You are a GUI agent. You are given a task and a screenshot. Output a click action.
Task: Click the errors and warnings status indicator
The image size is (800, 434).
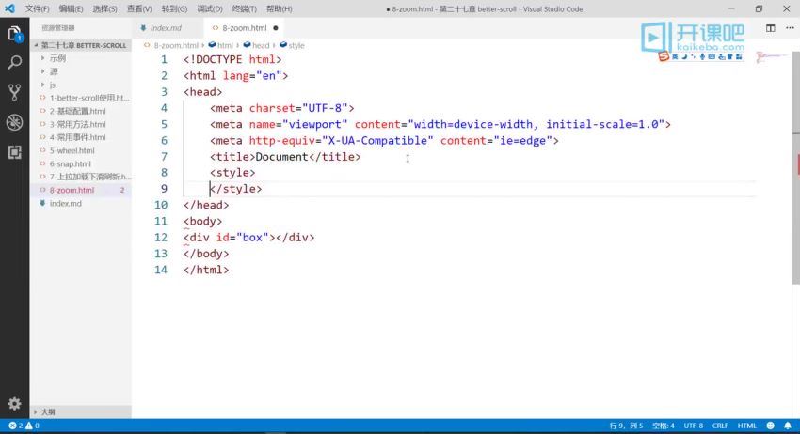coord(24,426)
